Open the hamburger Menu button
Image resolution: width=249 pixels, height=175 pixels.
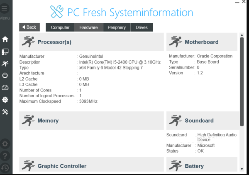5,8
